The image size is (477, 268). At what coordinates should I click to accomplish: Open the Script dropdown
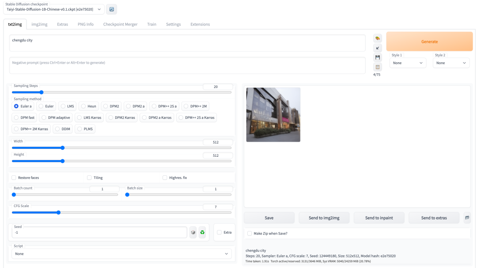[121, 254]
